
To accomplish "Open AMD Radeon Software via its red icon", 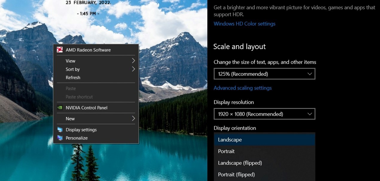I will [60, 50].
